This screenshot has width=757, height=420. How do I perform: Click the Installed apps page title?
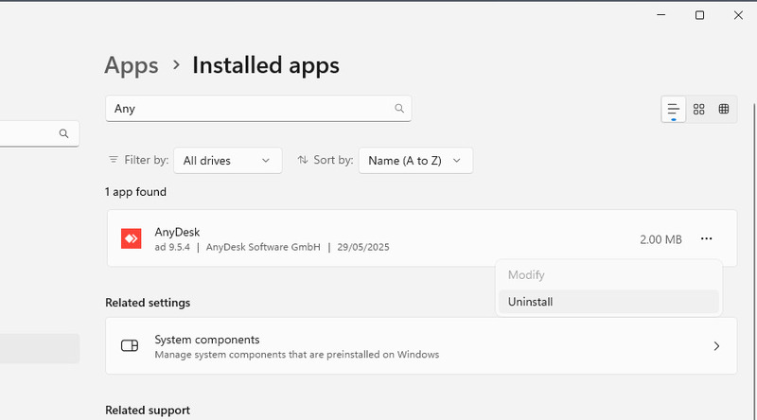266,65
